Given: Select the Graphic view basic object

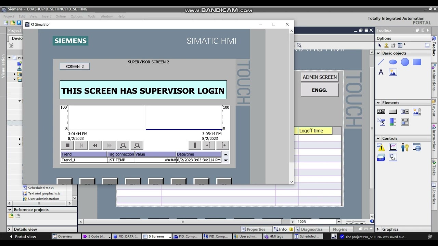Looking at the screenshot, I should [393, 72].
